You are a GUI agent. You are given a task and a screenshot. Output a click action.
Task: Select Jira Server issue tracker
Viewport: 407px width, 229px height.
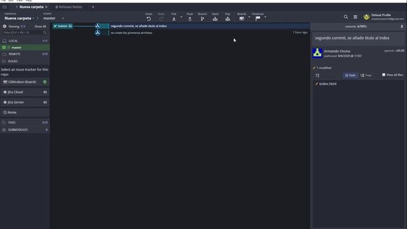pos(25,102)
